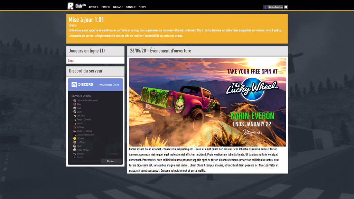354x199 pixels.
Task: Click the name 'LocDog' in Discord list
Action: (x=80, y=142)
